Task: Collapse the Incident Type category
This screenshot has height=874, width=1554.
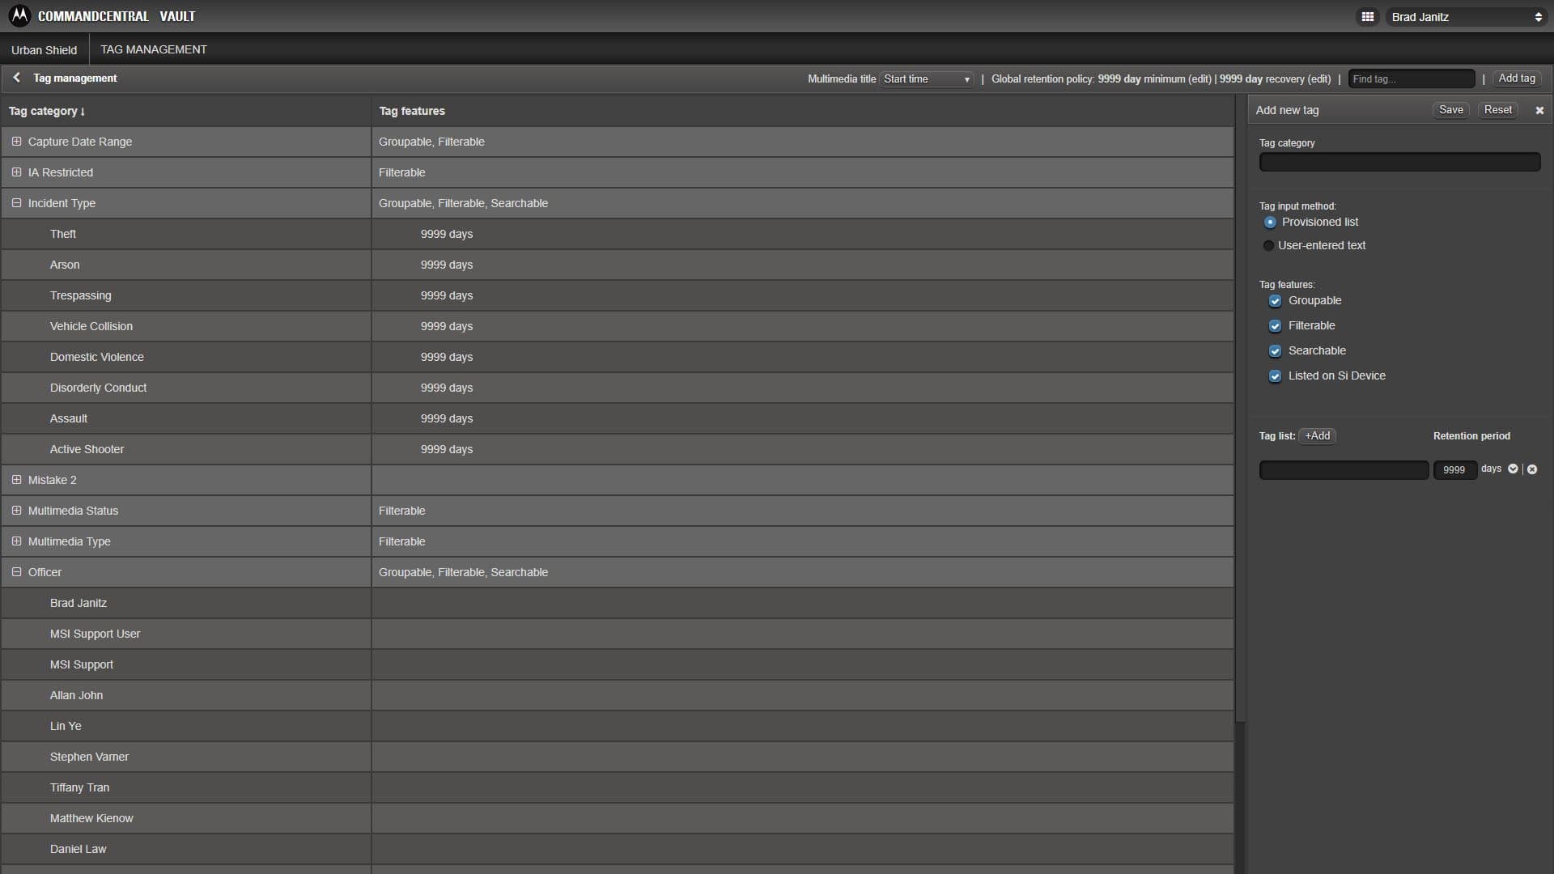Action: [16, 203]
